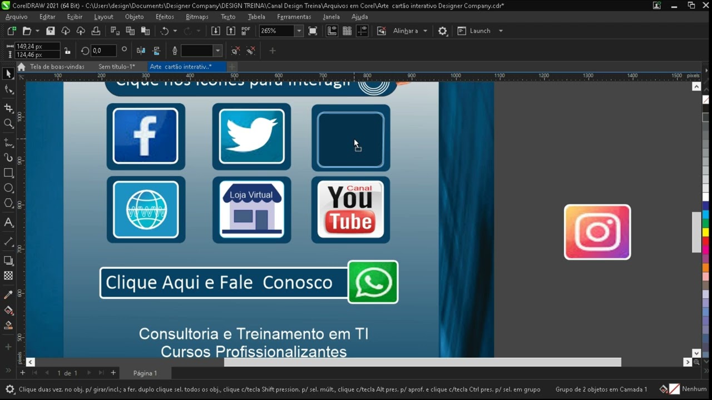Select the Parallel Dimension line tool
Screen dimensions: 712x400
coord(8,242)
